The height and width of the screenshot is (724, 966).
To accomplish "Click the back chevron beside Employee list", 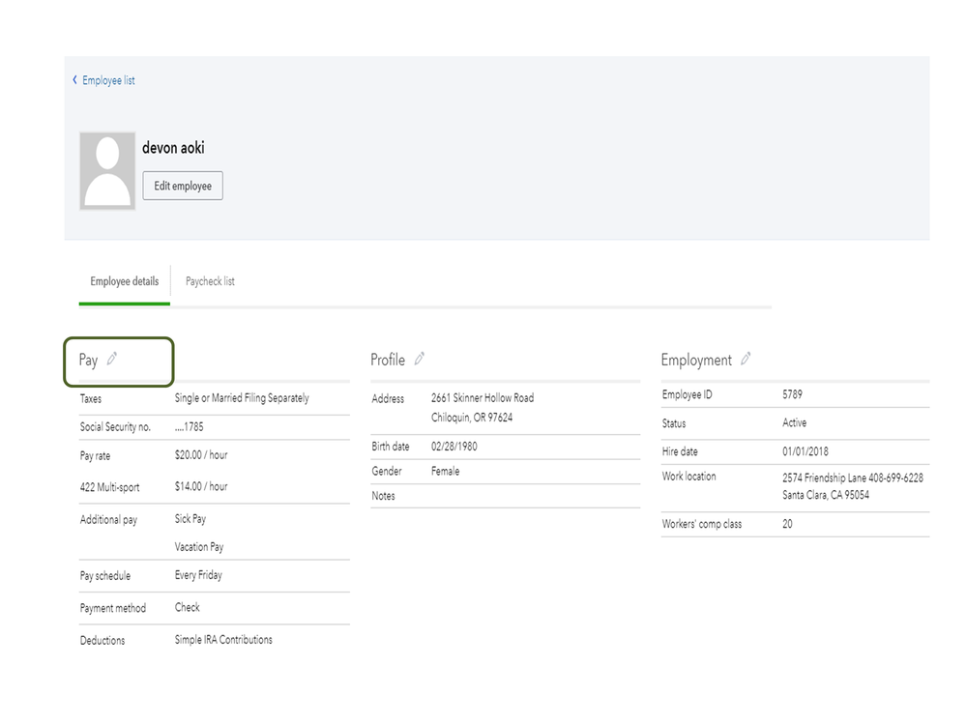I will point(75,80).
